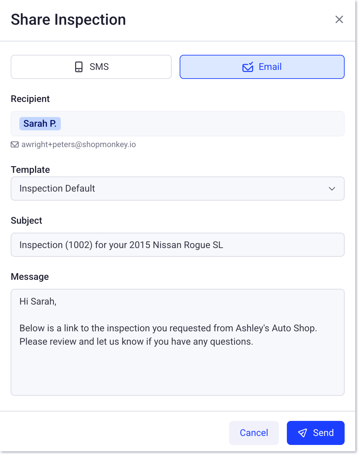Click the envelope-check icon on the Email button
The image size is (362, 458).
pyautogui.click(x=247, y=67)
